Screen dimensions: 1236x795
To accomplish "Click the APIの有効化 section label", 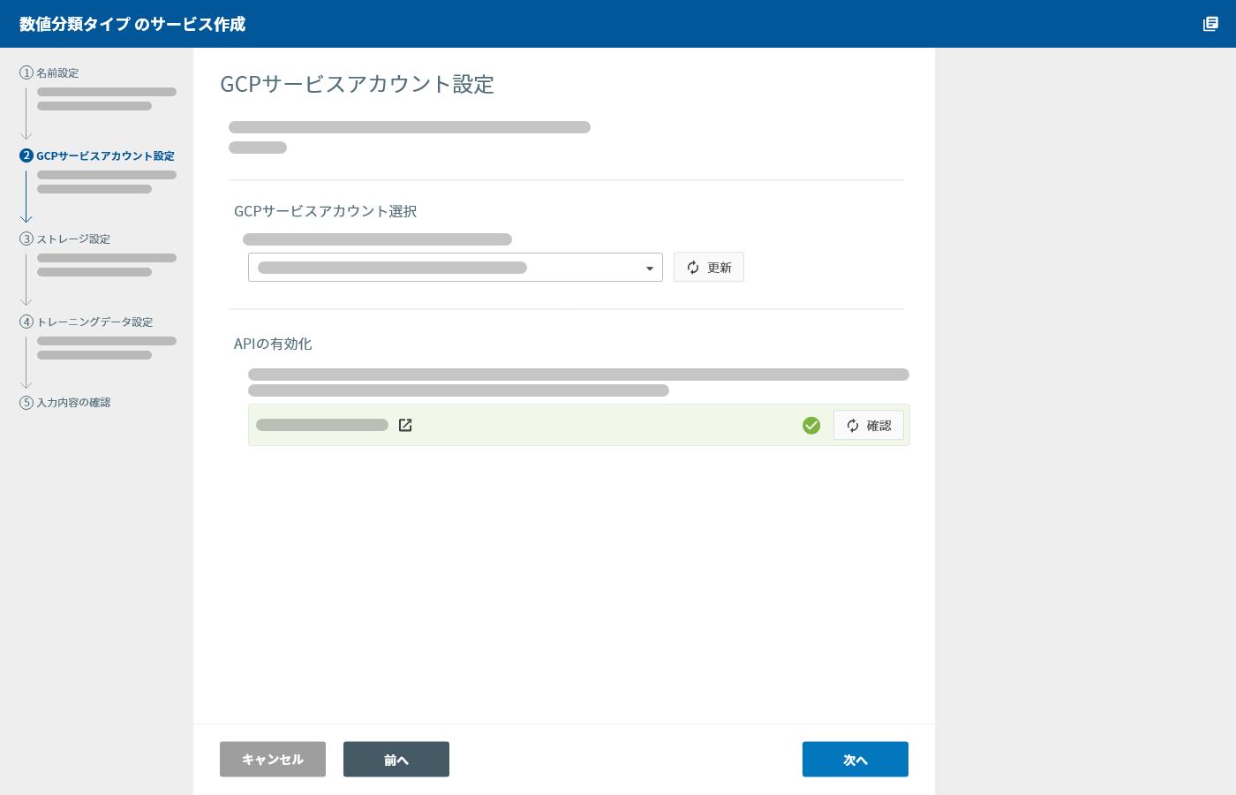I will (x=273, y=344).
